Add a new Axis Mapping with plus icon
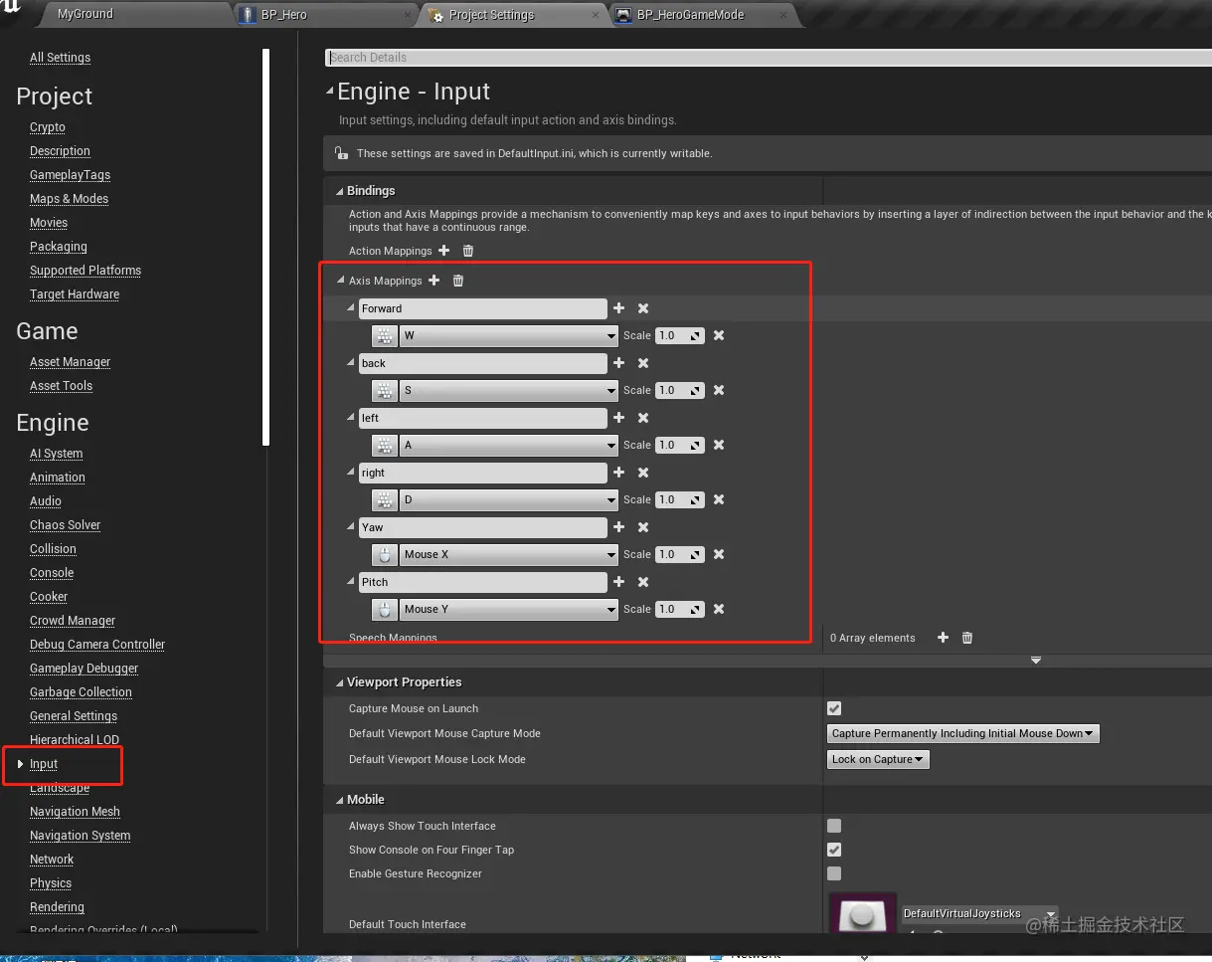 (434, 281)
